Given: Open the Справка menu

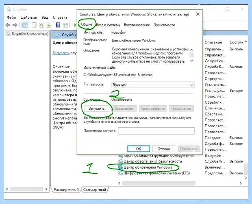Looking at the screenshot, I should tap(60, 17).
